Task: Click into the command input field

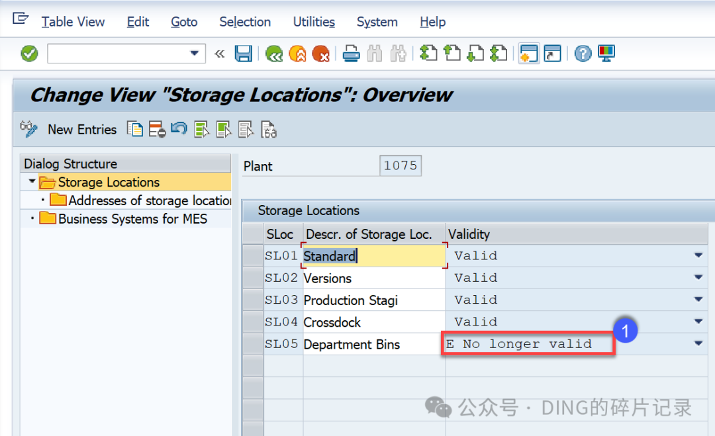Action: (x=119, y=54)
